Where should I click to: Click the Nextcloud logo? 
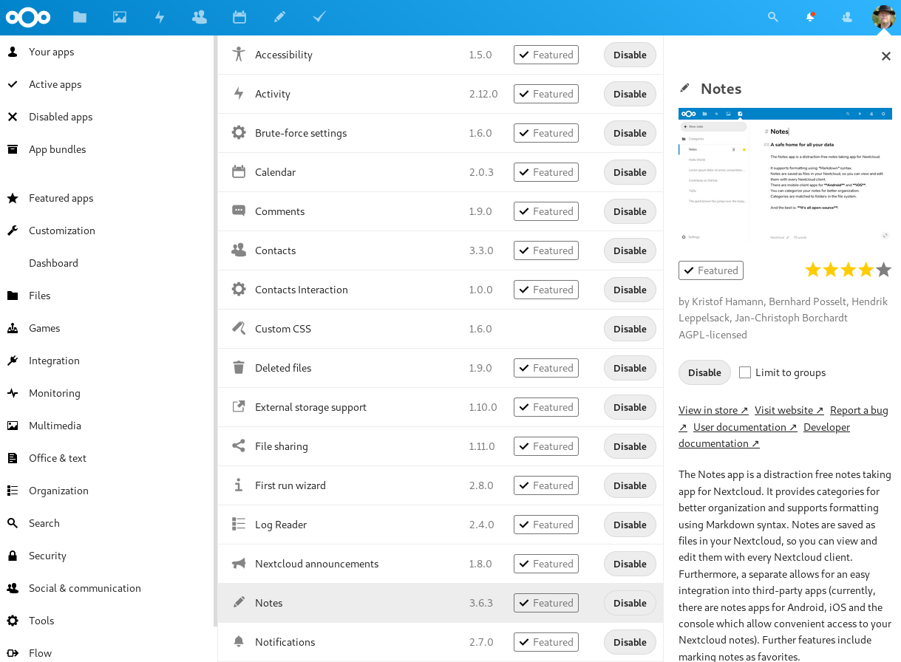coord(28,17)
